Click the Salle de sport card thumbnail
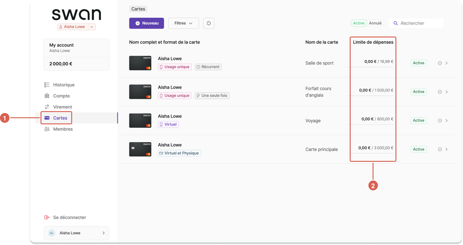This screenshot has width=463, height=245. [140, 63]
